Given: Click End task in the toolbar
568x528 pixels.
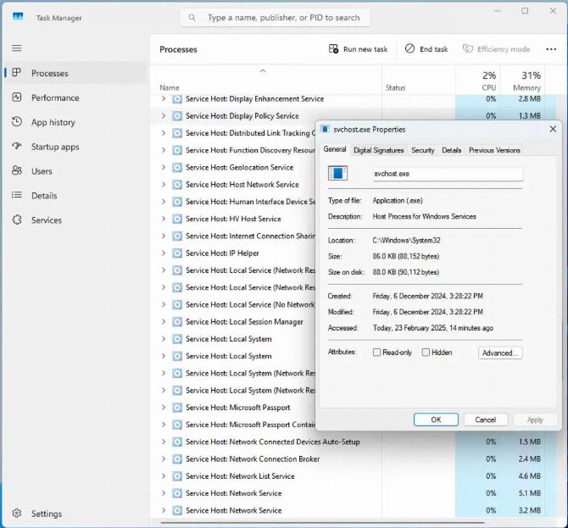Looking at the screenshot, I should (426, 49).
